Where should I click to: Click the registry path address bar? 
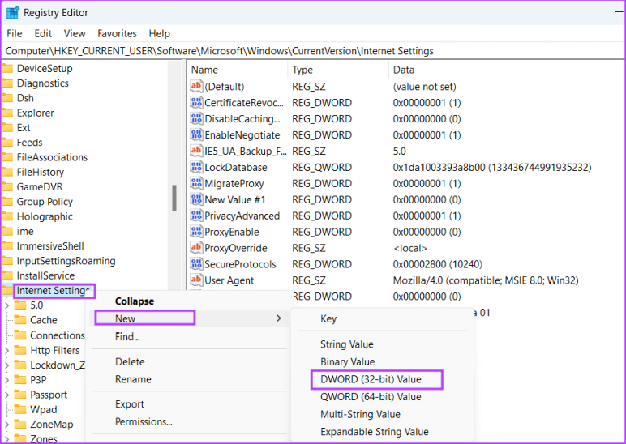coord(313,50)
